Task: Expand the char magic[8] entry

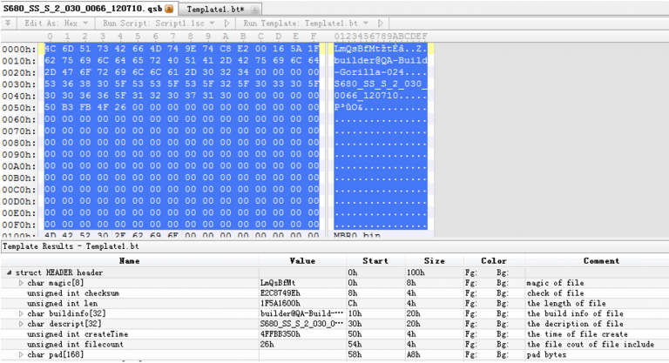Action: [x=21, y=283]
